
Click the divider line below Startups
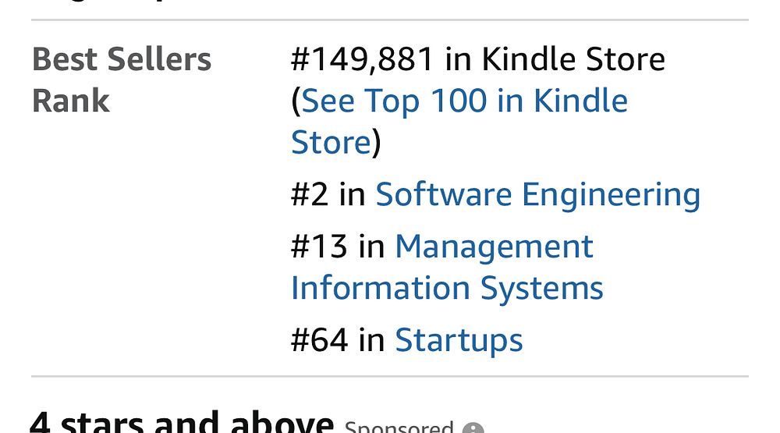390,376
